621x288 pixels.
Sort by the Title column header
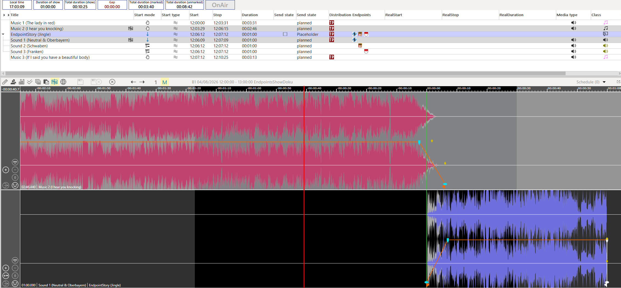pyautogui.click(x=15, y=15)
